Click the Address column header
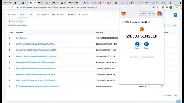Image resolution: width=184 pixels, height=103 pixels. tap(19, 33)
